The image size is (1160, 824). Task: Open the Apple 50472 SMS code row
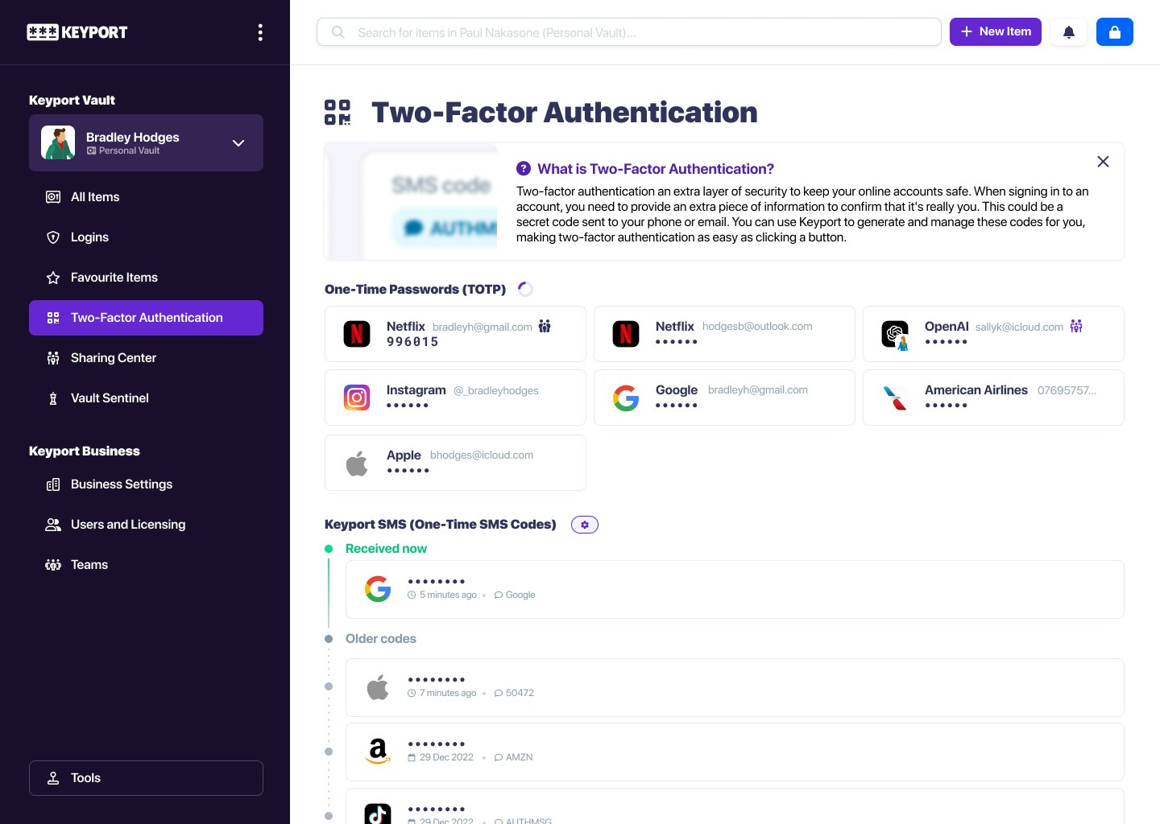tap(735, 687)
